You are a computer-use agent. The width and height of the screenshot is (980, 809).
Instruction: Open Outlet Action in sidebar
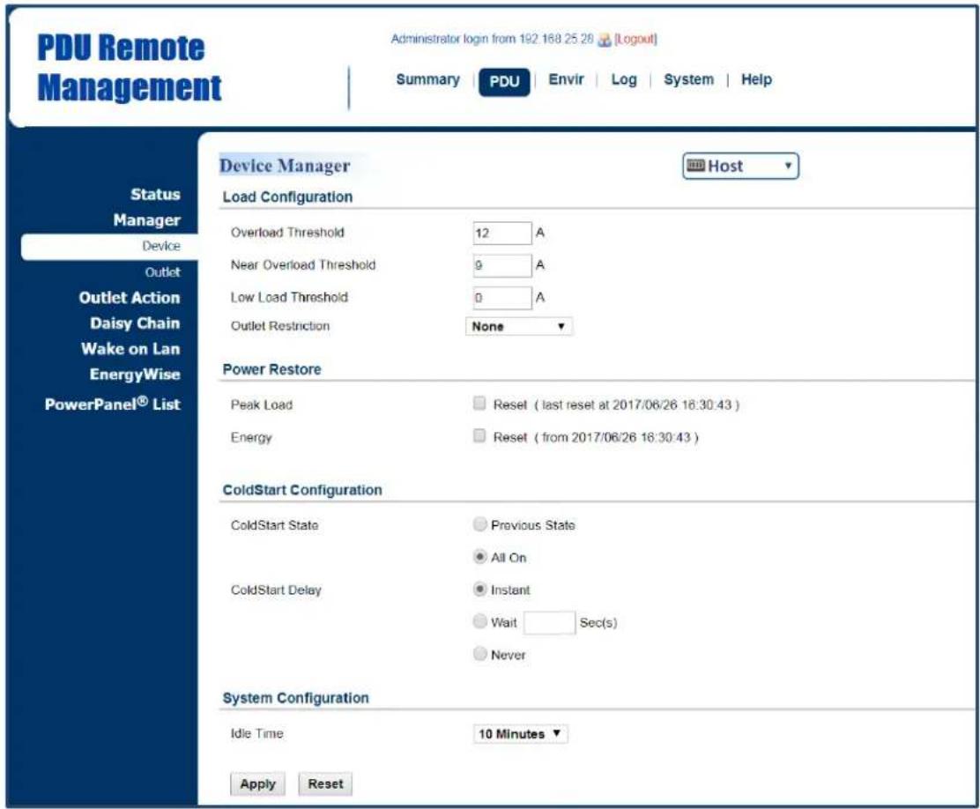tap(130, 298)
